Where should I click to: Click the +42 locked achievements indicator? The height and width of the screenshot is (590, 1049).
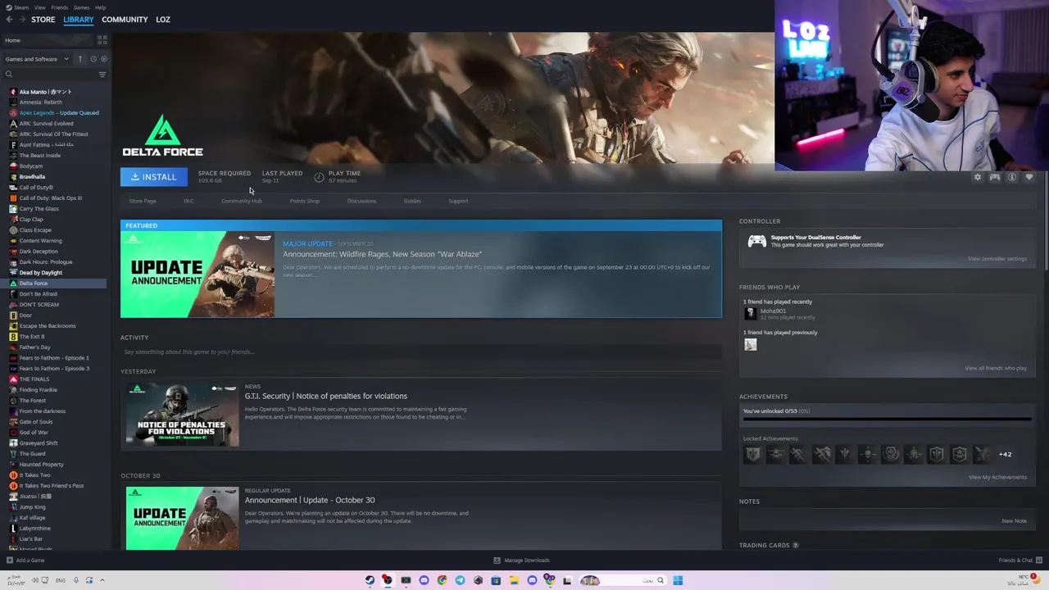1005,454
